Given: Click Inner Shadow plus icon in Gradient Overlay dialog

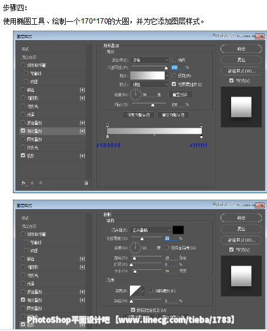Looking at the screenshot, I should (x=82, y=98).
